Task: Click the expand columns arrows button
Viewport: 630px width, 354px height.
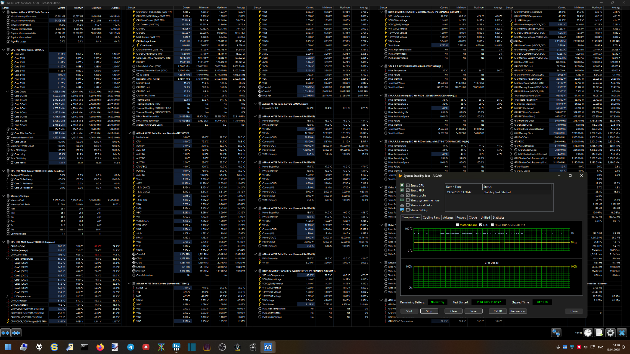Action: click(5, 333)
